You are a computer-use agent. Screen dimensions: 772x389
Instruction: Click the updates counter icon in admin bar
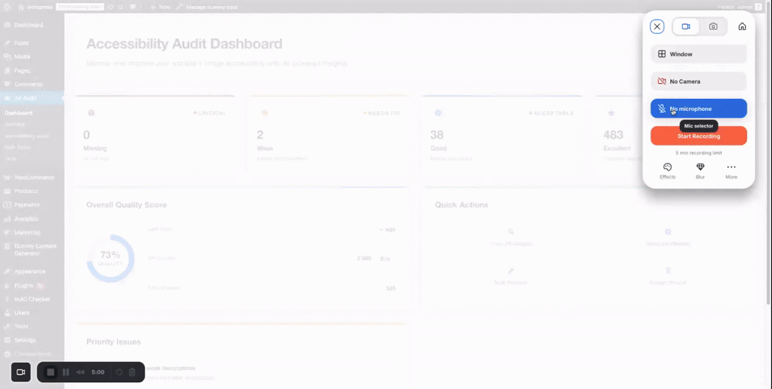pos(115,7)
